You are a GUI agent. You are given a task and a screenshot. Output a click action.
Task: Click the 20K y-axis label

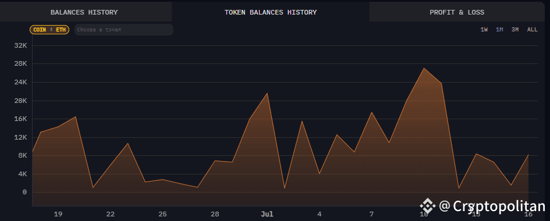(20, 101)
